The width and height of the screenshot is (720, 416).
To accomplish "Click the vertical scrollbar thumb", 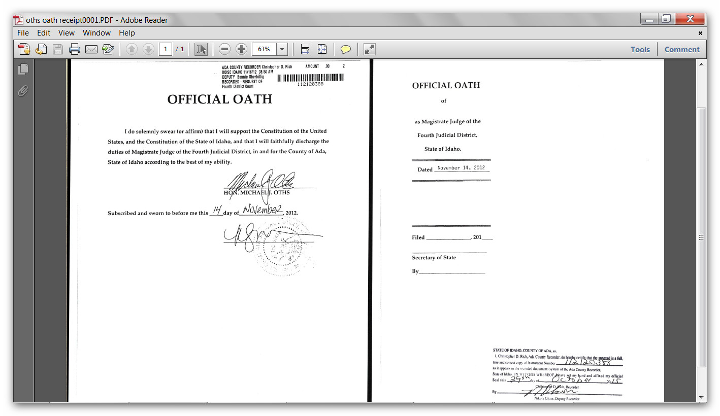I will pos(702,237).
